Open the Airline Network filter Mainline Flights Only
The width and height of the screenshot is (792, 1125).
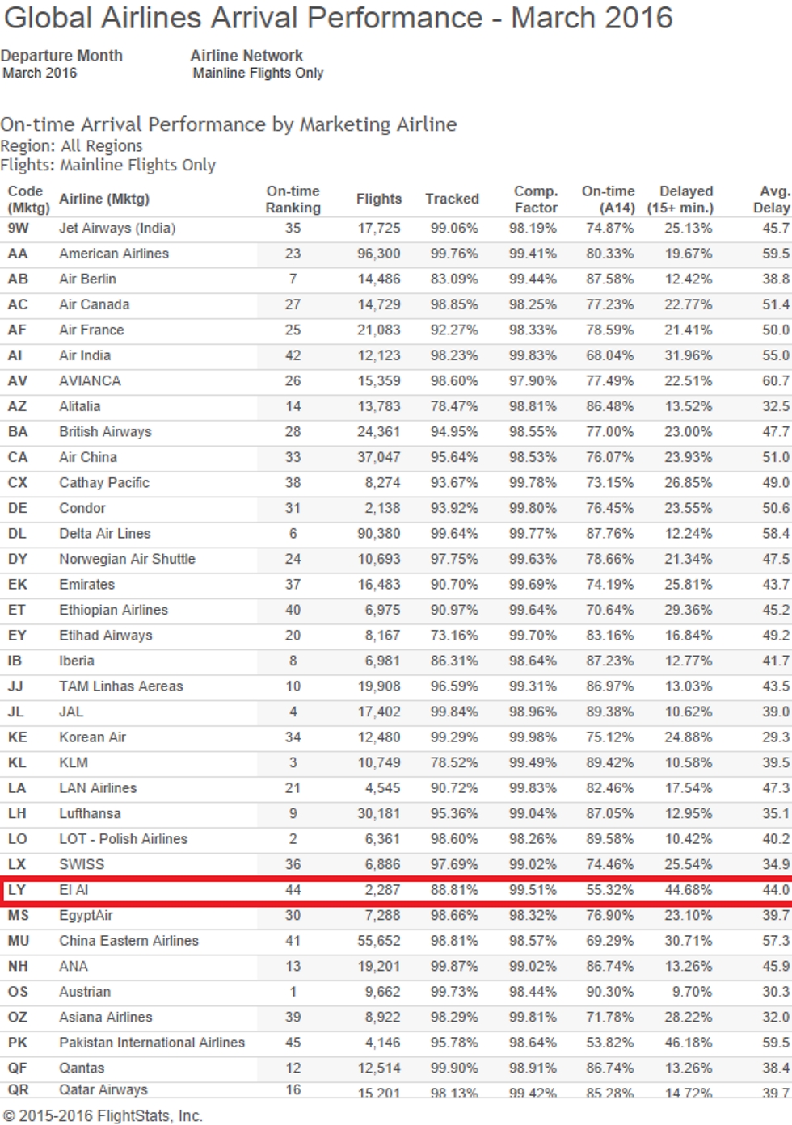[x=258, y=73]
